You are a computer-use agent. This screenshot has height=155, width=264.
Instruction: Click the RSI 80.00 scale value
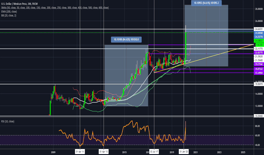257,126
